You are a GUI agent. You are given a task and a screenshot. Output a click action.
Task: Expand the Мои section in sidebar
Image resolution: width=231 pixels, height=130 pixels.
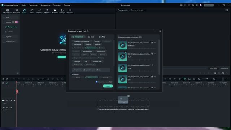10,17
